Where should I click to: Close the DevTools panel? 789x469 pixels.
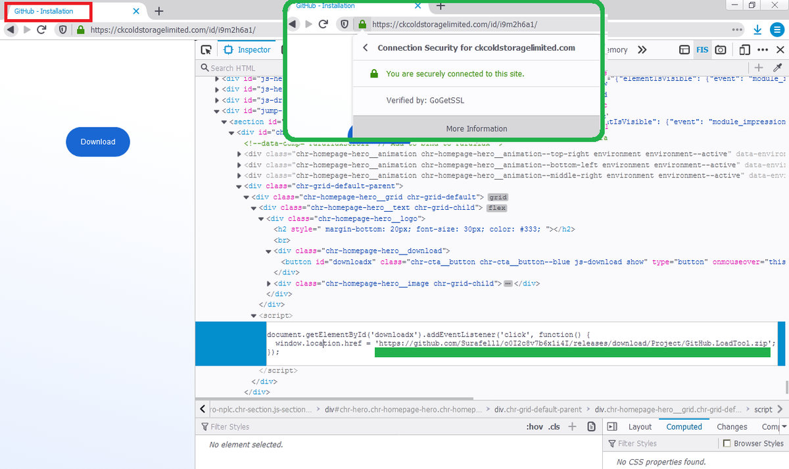(x=780, y=50)
